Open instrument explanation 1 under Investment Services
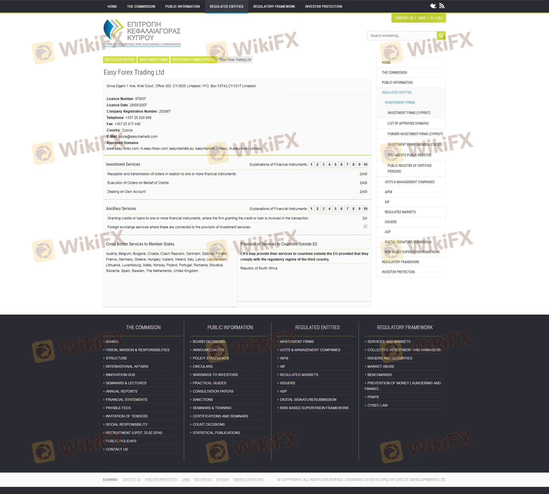This screenshot has width=549, height=494. click(x=311, y=165)
